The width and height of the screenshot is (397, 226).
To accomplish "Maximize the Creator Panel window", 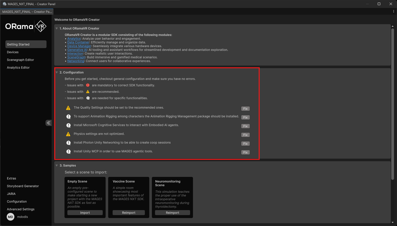I will pyautogui.click(x=379, y=4).
